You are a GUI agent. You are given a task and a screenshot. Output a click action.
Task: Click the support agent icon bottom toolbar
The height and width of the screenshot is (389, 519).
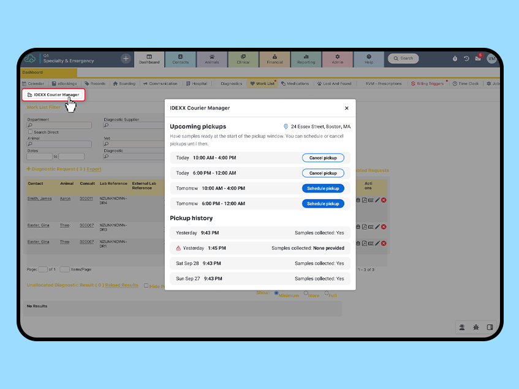coord(462,327)
